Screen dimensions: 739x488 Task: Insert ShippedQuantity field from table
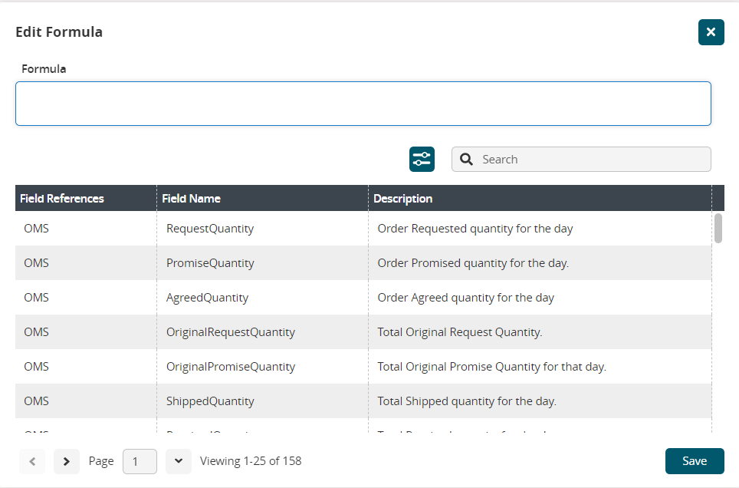pos(210,401)
